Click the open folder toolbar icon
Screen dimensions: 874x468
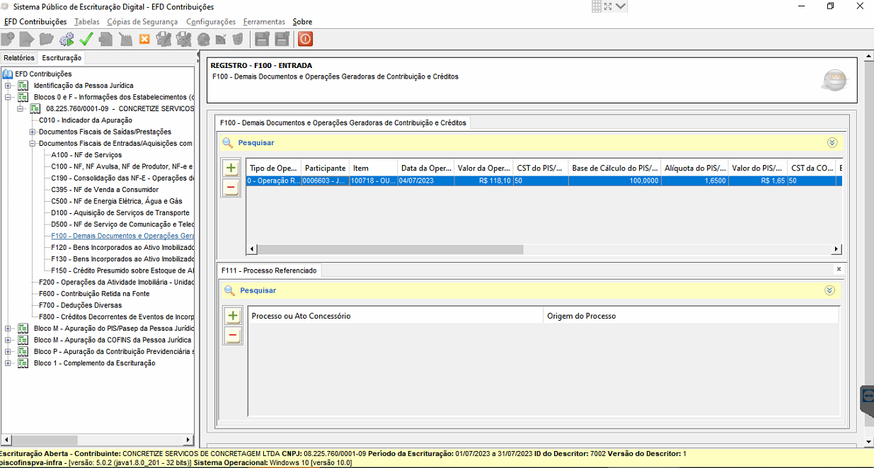click(x=47, y=39)
